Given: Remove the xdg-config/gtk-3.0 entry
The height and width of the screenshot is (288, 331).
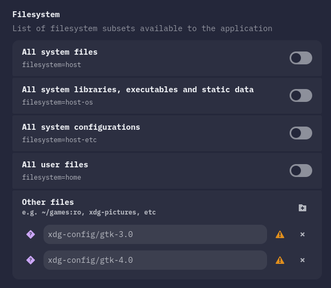Looking at the screenshot, I should click(303, 234).
